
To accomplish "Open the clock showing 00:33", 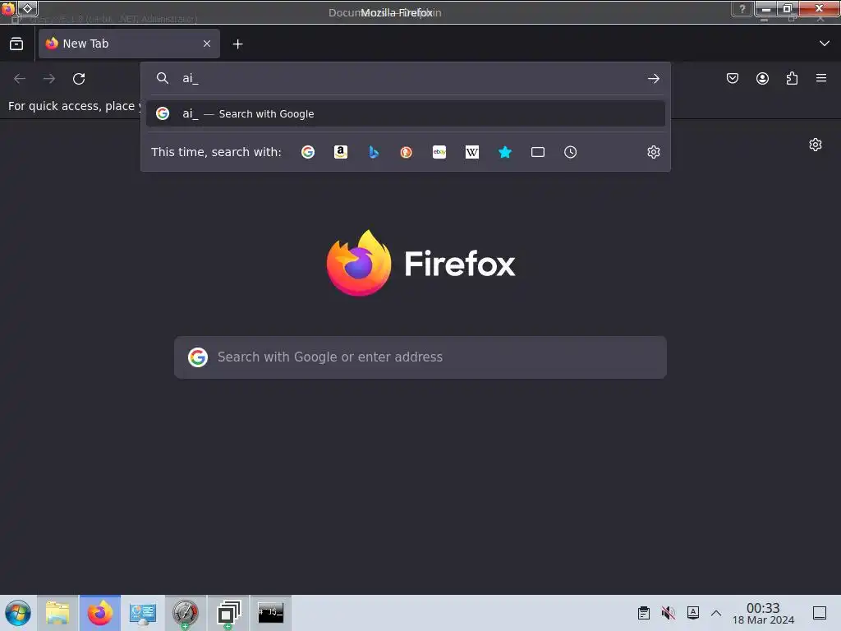I will [x=763, y=613].
